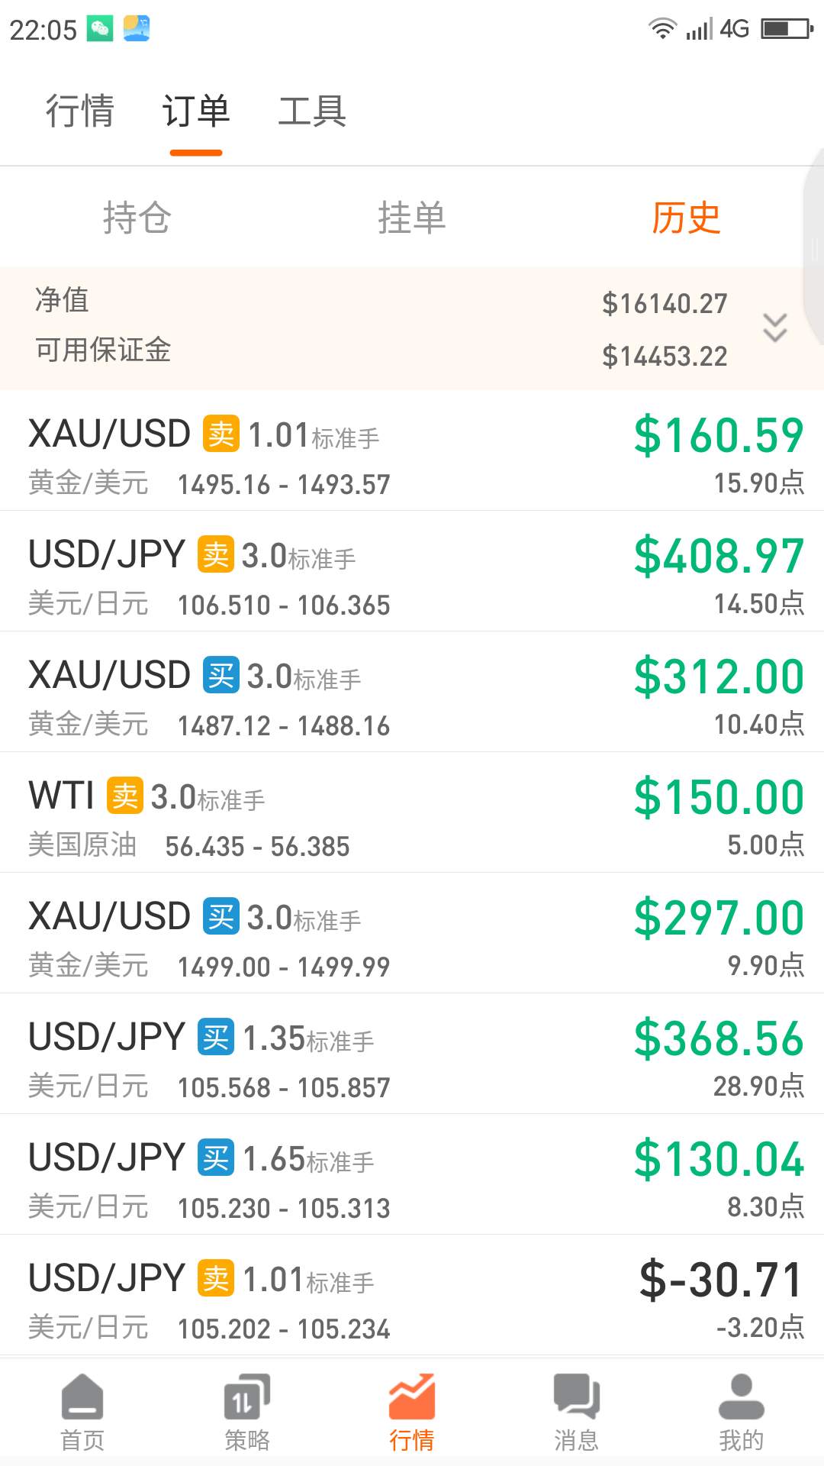
Task: Select the 挂单 pending orders sub-tab
Action: [x=412, y=218]
